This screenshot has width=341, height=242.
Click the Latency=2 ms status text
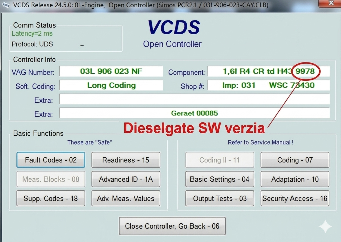pyautogui.click(x=32, y=33)
